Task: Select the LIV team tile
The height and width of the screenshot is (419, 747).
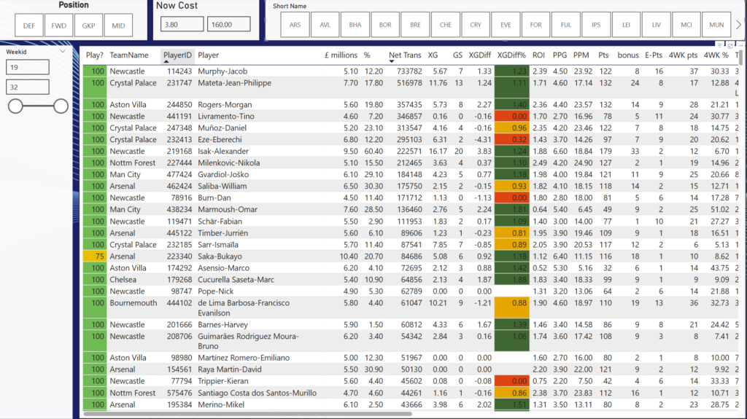Action: (657, 25)
